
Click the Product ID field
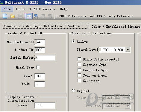tap(40, 50)
